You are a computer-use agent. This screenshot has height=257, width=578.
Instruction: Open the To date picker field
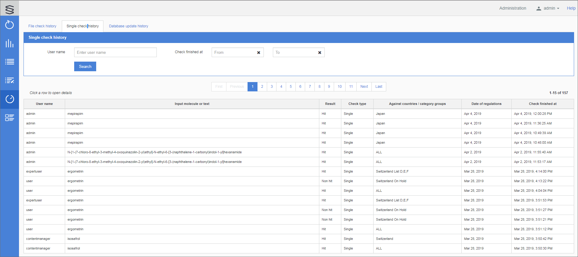[295, 53]
